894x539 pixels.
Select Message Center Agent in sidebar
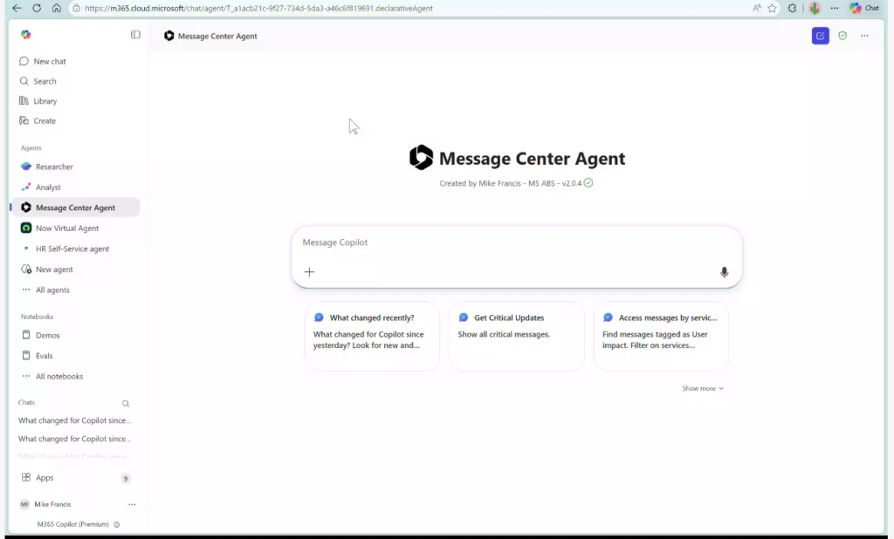(75, 208)
